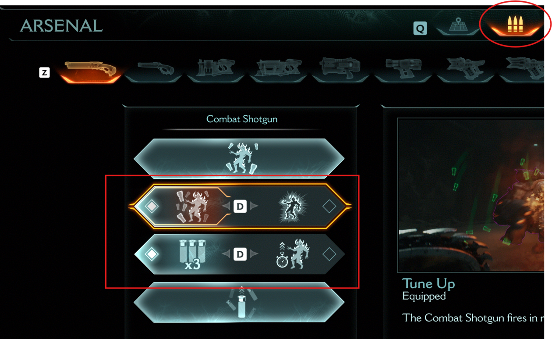Select the Arsenal bullets tab
The image size is (552, 339).
point(515,25)
